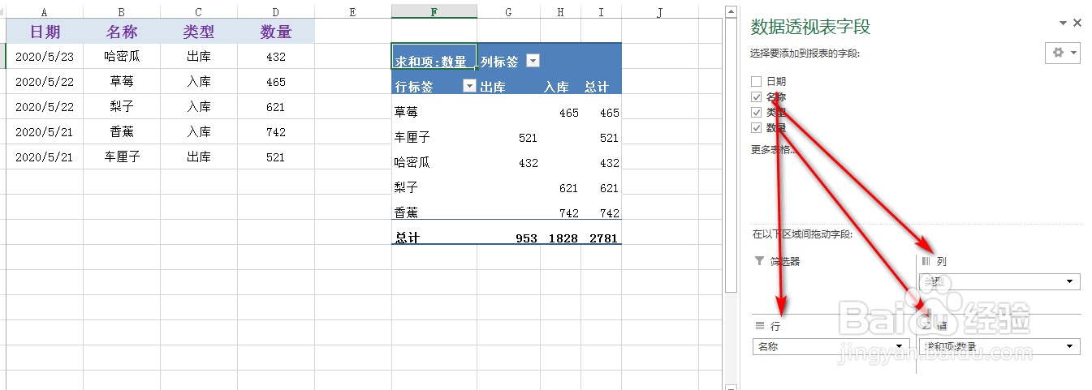Uncheck the 名称 field checkbox
Screen dimensions: 1092x390
[x=757, y=97]
